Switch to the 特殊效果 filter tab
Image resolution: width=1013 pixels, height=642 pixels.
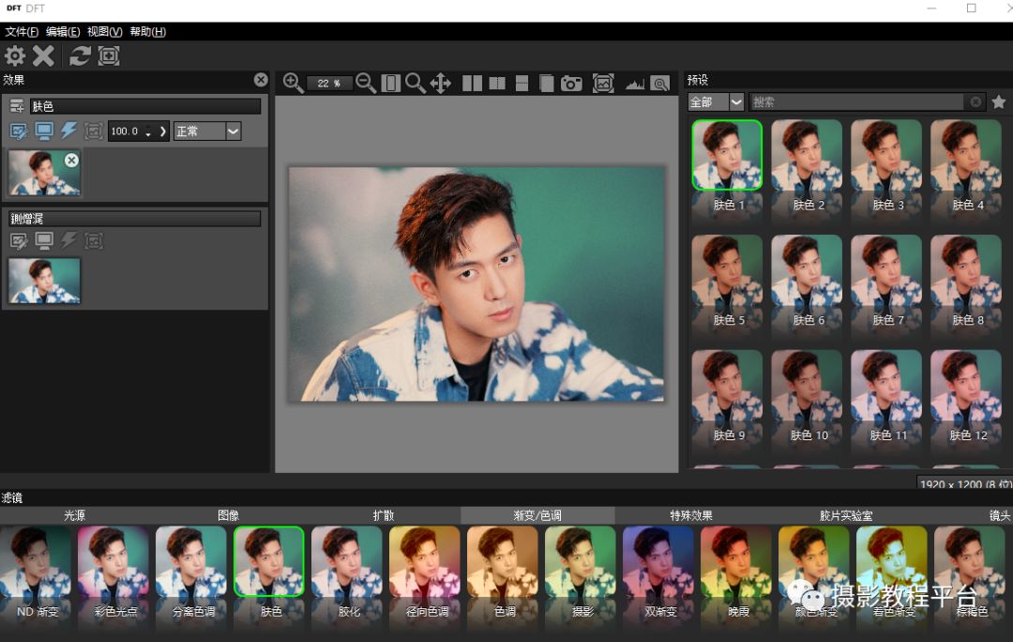pos(691,515)
